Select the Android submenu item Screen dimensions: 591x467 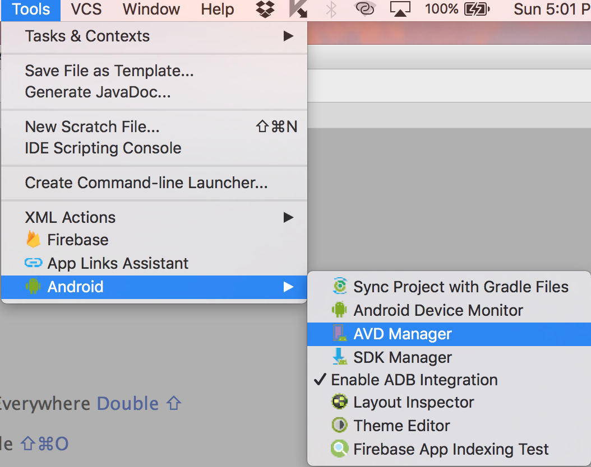[x=154, y=287]
